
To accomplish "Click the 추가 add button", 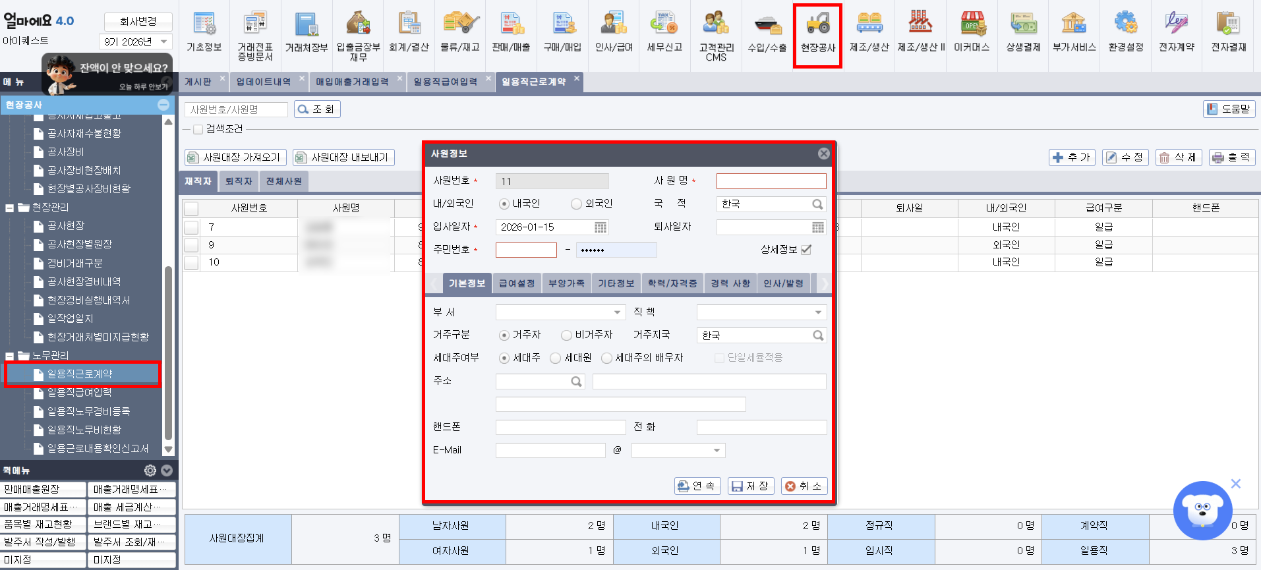I will click(x=1072, y=157).
